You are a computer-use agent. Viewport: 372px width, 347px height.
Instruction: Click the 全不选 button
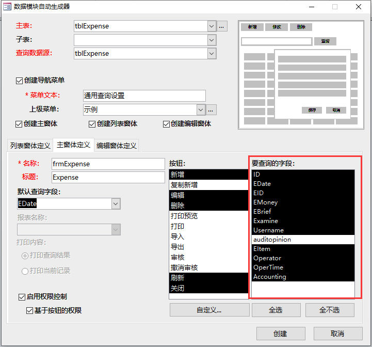(330, 310)
